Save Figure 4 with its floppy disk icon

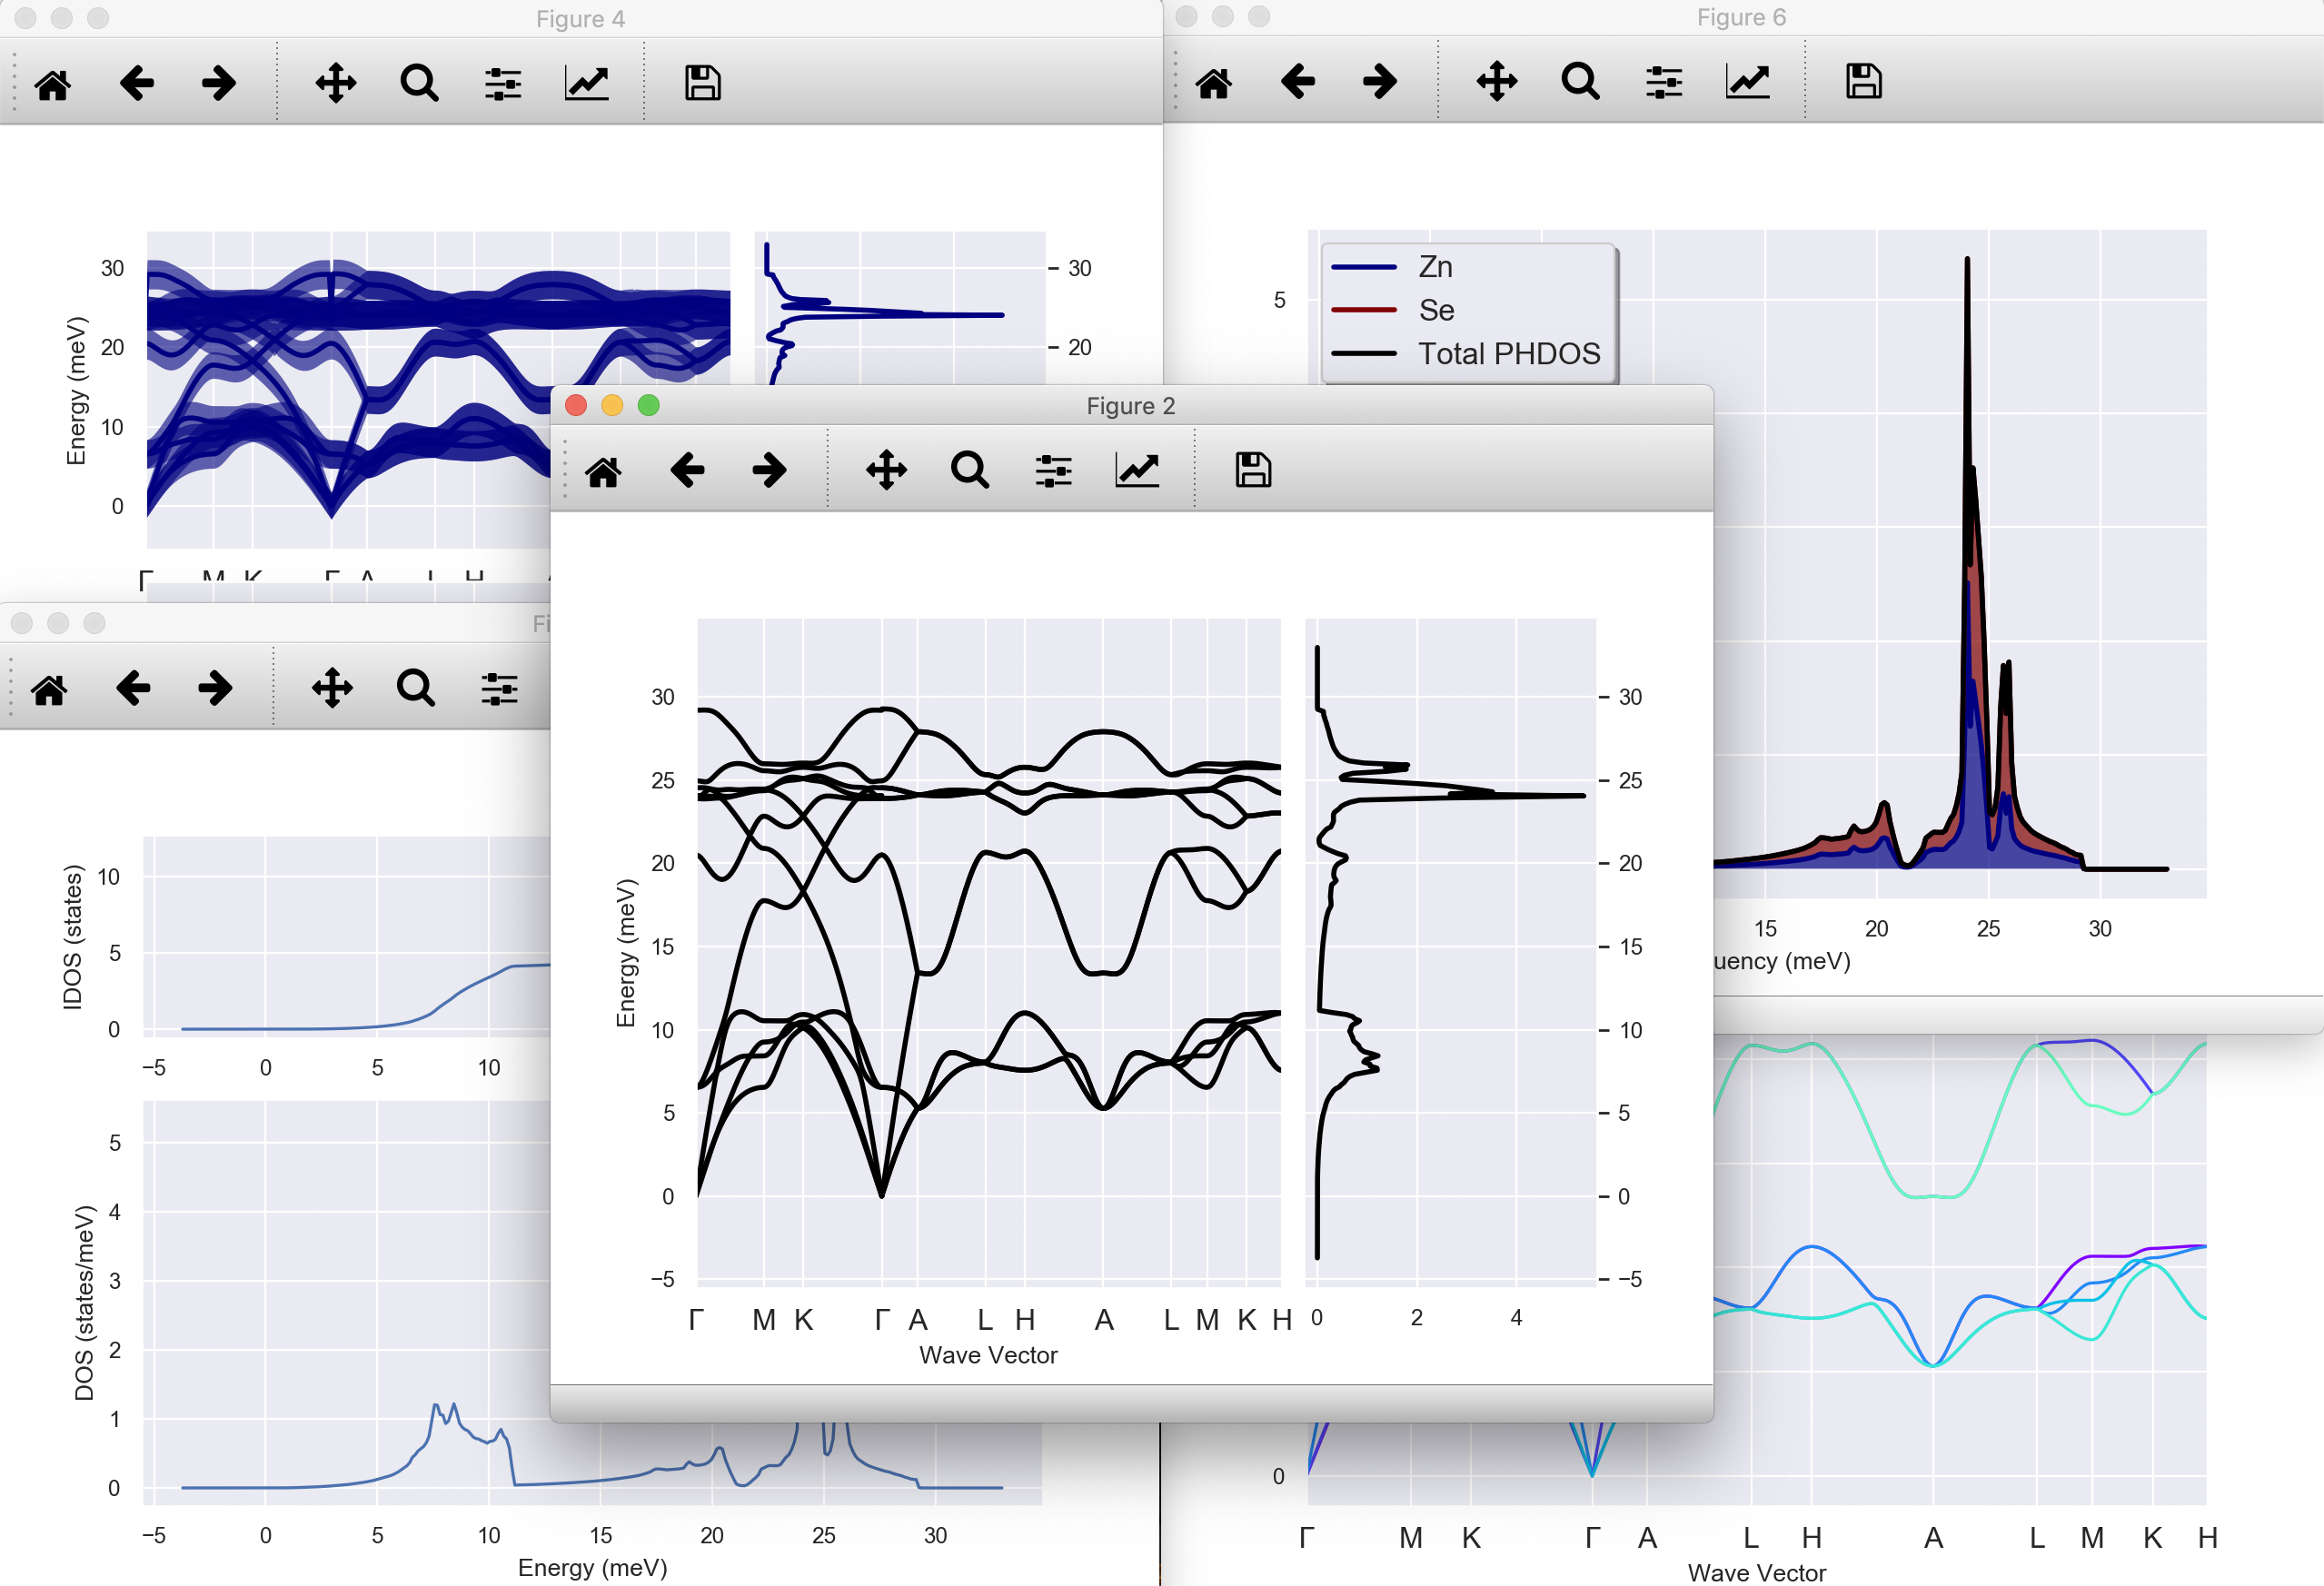tap(702, 83)
